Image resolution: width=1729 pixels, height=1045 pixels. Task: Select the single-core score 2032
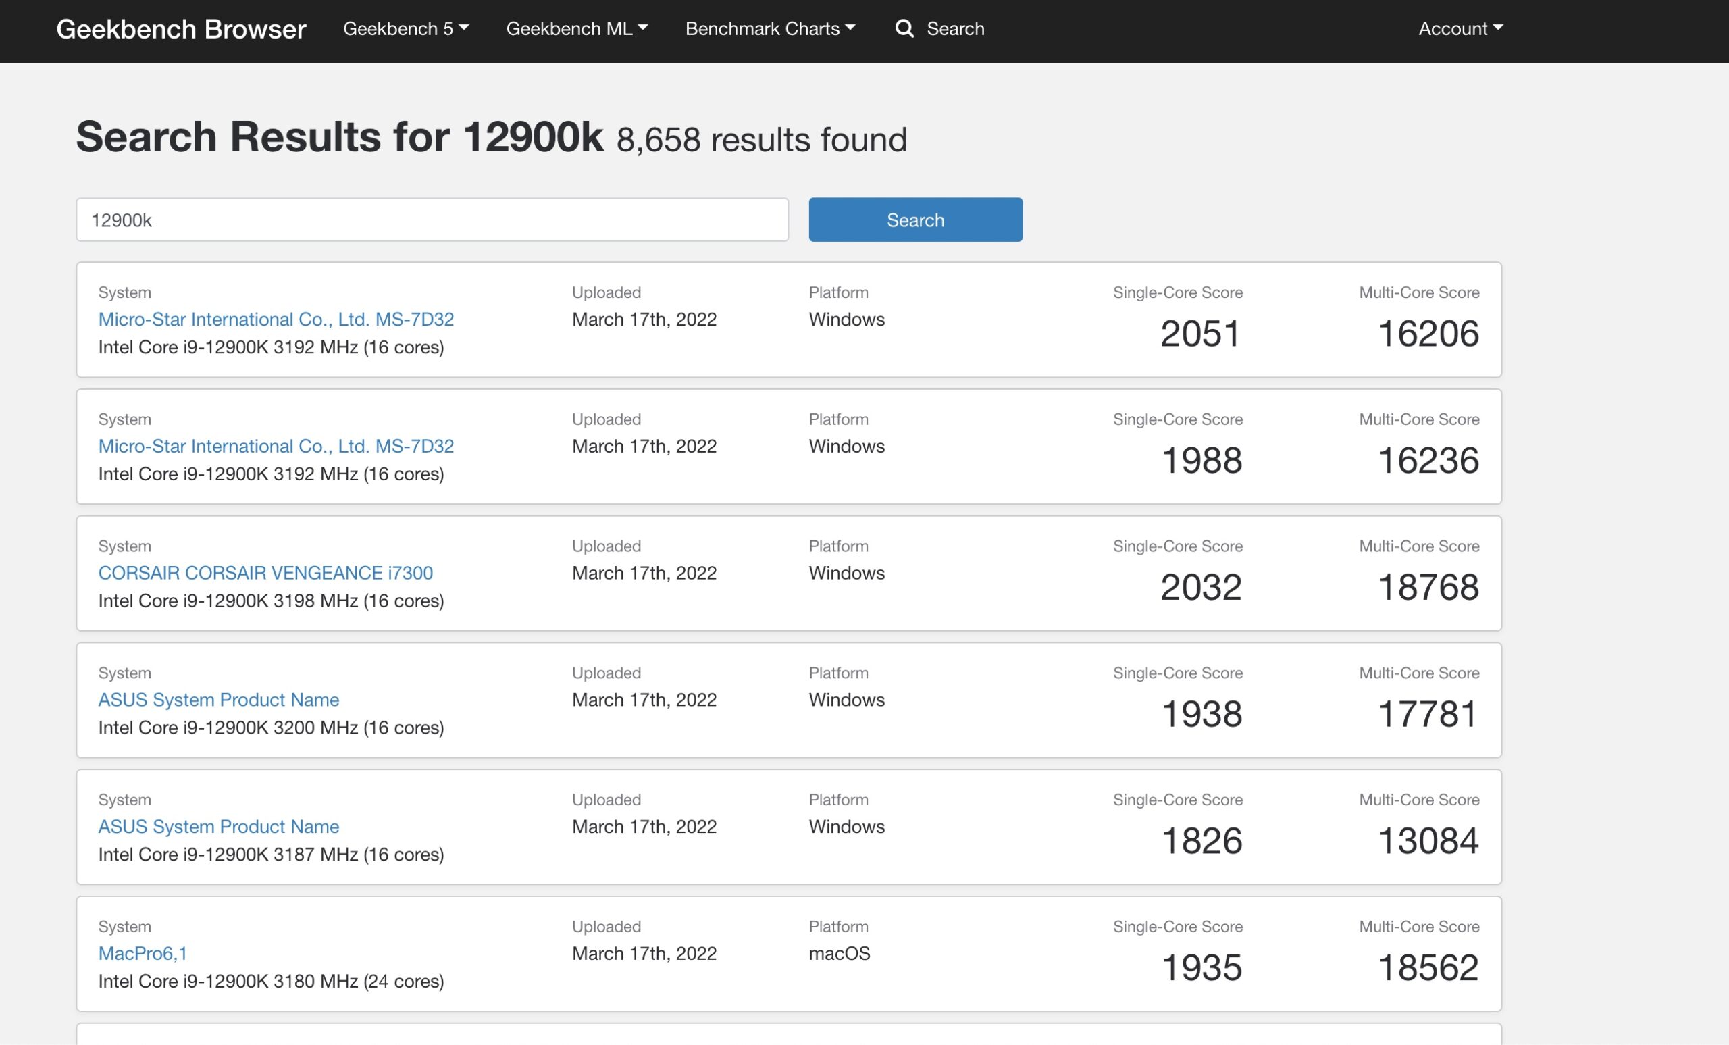click(x=1201, y=588)
